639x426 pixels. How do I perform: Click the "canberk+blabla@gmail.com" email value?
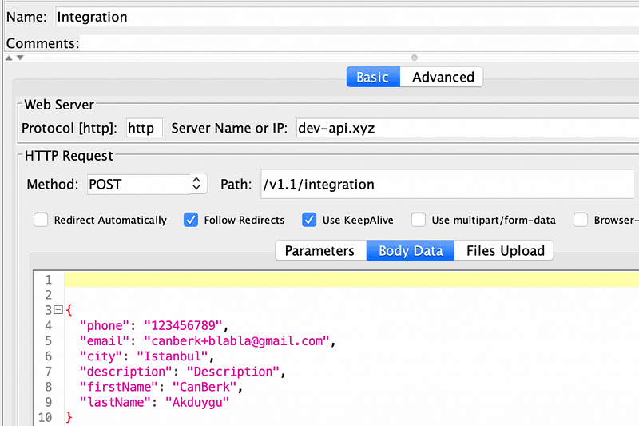[x=236, y=340]
